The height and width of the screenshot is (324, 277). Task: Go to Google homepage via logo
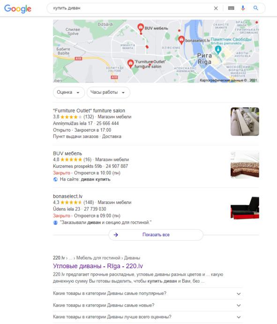coord(18,9)
